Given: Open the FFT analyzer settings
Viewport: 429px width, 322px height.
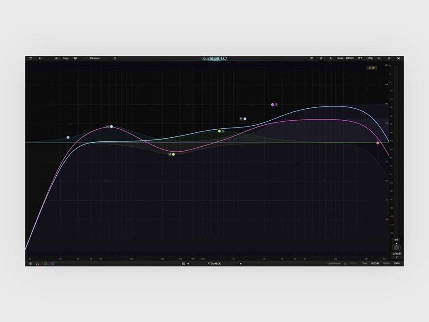Looking at the screenshot, I should (x=360, y=58).
